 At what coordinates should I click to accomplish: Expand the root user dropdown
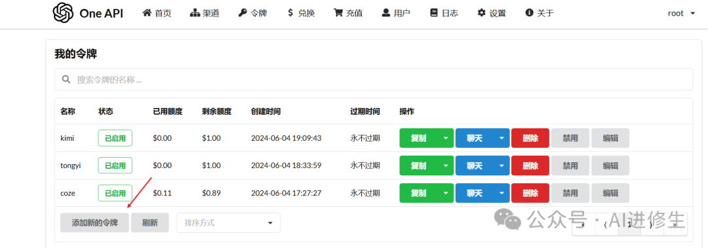tap(681, 13)
